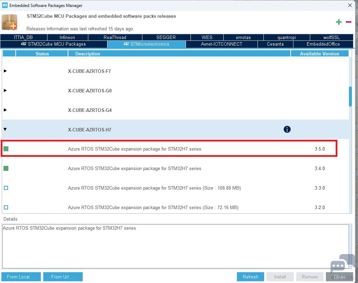Check the box for version 3.2.0 package
358x283 pixels.
coord(6,207)
